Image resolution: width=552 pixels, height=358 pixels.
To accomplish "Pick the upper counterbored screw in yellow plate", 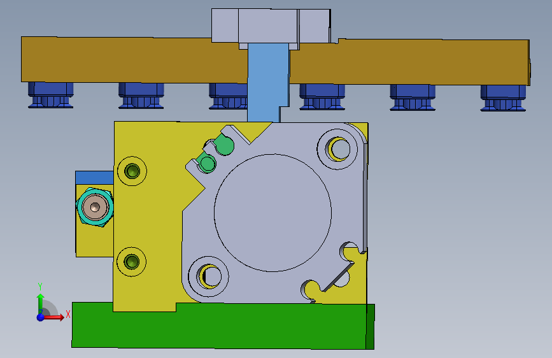I will 132,171.
